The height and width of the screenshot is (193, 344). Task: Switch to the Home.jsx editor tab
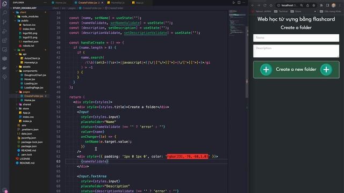tap(61, 3)
